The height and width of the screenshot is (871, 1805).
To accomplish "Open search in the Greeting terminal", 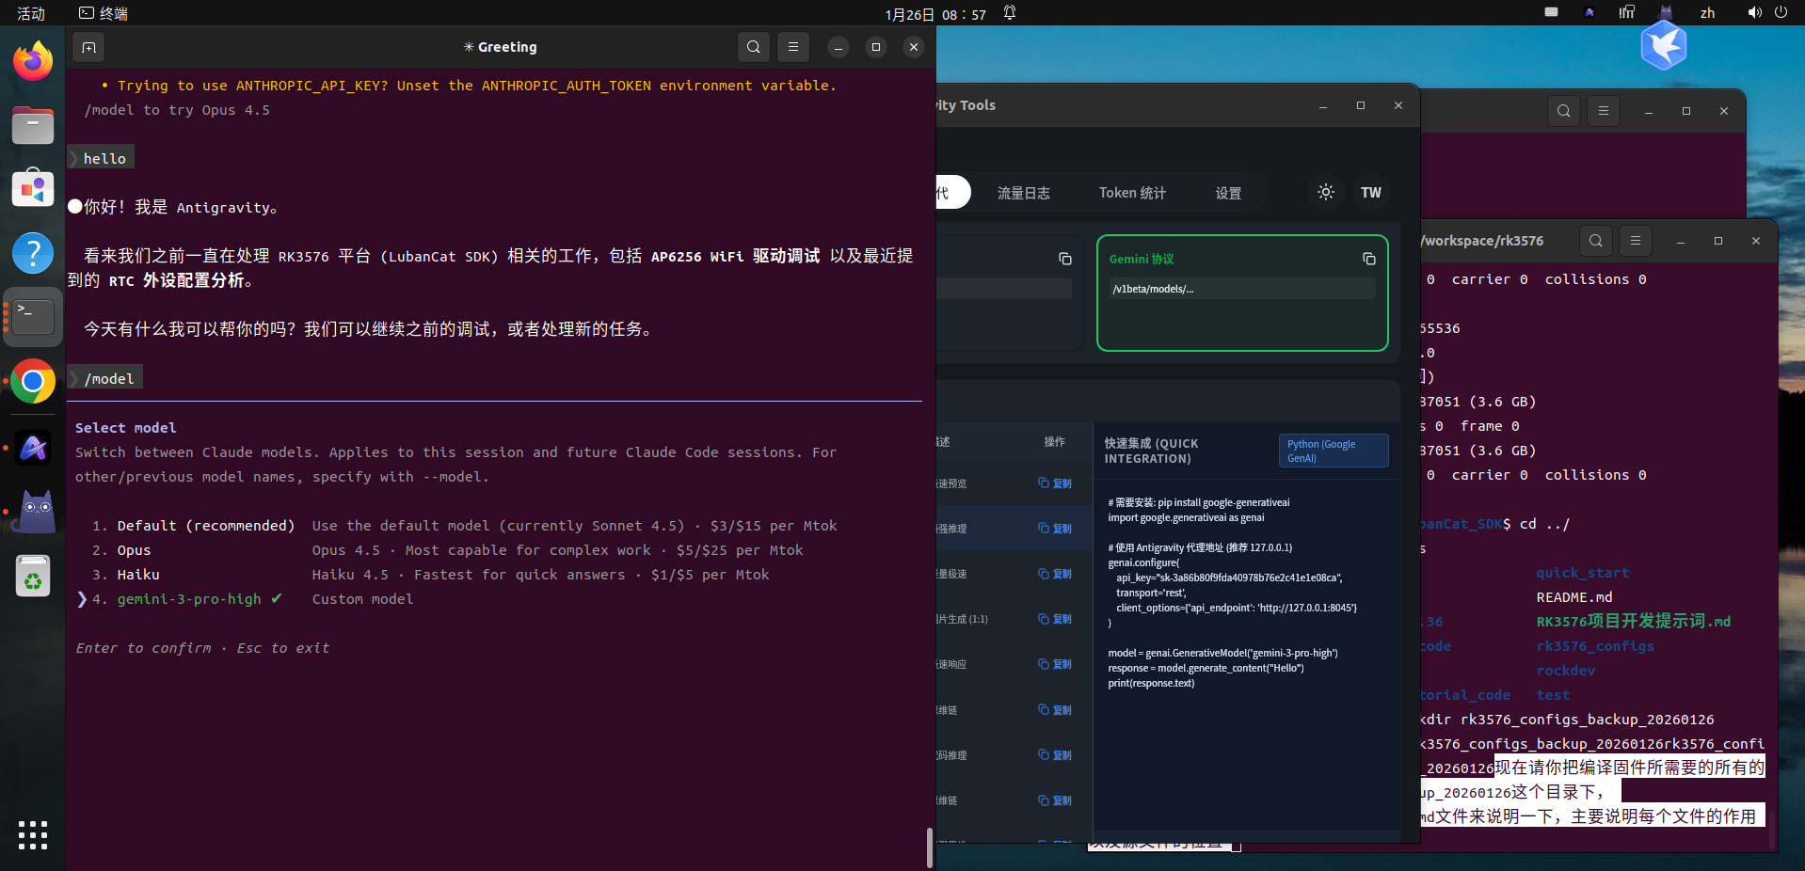I will [x=754, y=47].
